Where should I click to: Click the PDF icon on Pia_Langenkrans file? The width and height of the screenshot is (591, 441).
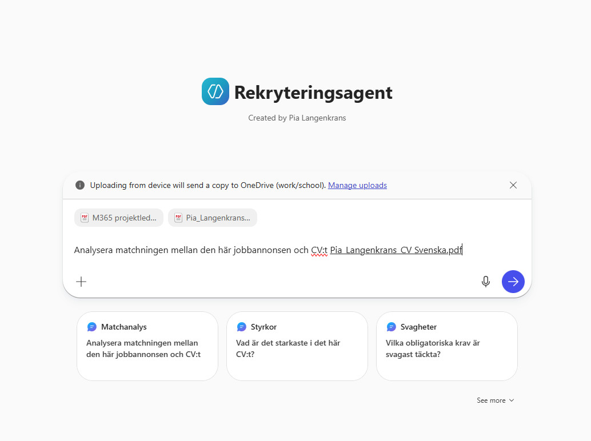tap(178, 218)
